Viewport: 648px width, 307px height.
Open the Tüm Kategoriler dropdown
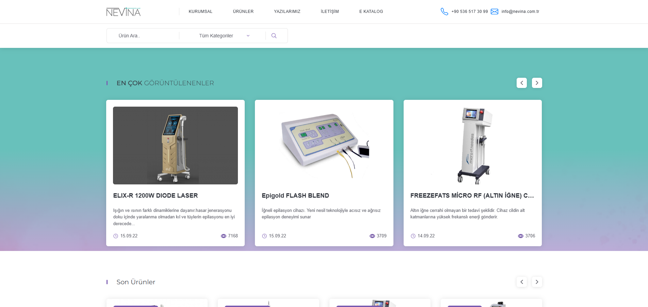click(222, 36)
